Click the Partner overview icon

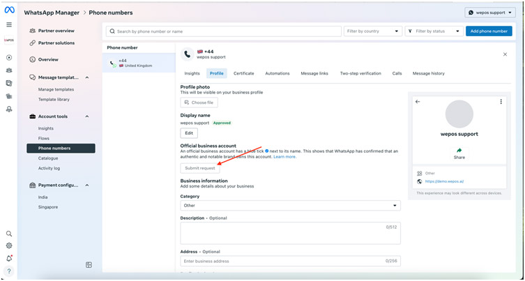pyautogui.click(x=33, y=31)
